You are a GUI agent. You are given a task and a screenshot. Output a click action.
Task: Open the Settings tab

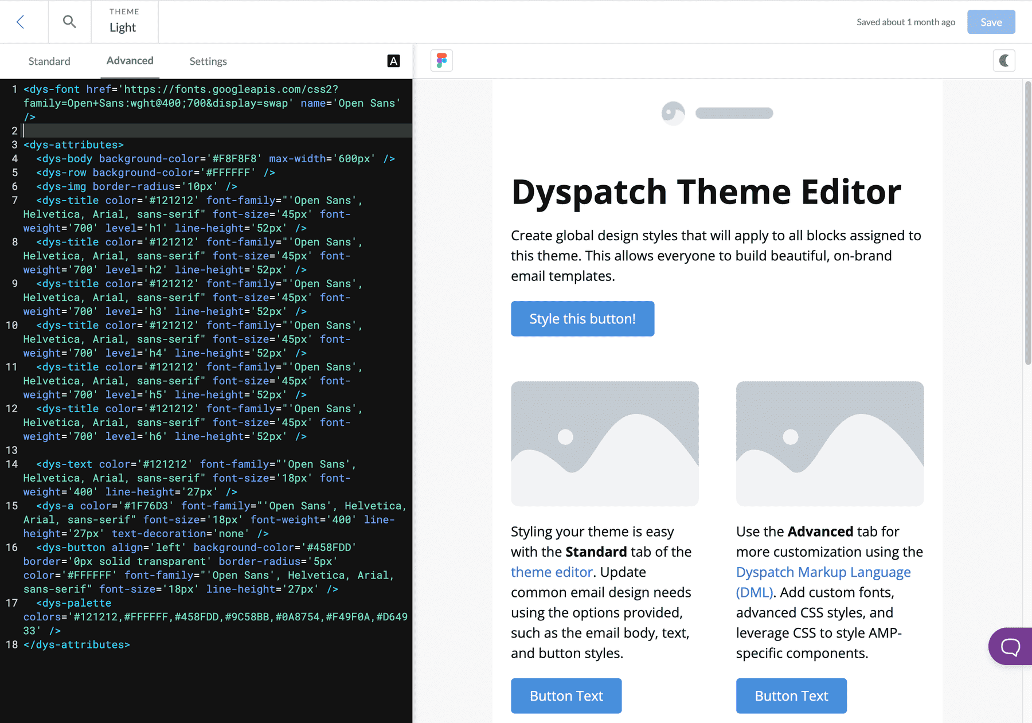(x=208, y=61)
